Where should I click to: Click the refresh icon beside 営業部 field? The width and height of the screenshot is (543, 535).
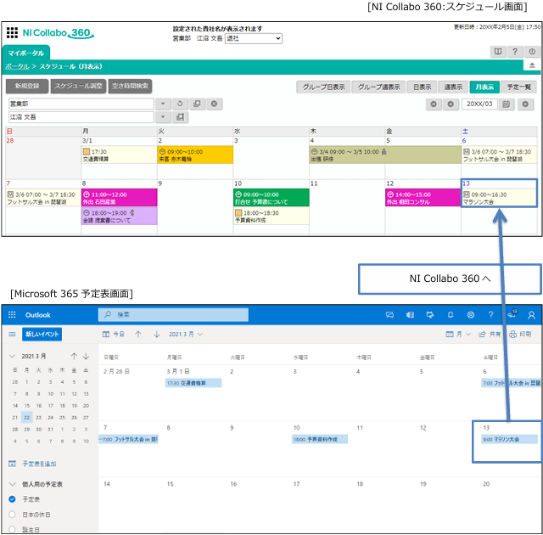pyautogui.click(x=180, y=104)
